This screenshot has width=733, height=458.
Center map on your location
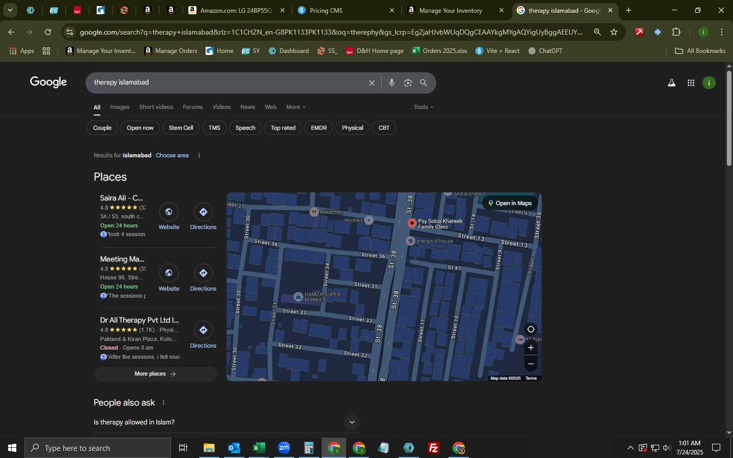pyautogui.click(x=530, y=329)
